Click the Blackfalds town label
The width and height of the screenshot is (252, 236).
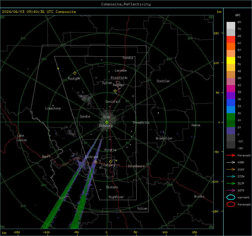tap(119, 78)
